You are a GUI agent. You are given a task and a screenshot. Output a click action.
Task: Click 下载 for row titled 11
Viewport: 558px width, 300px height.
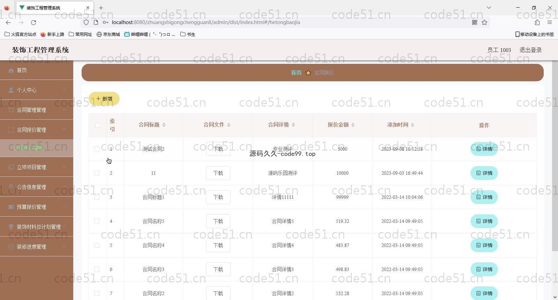point(218,173)
